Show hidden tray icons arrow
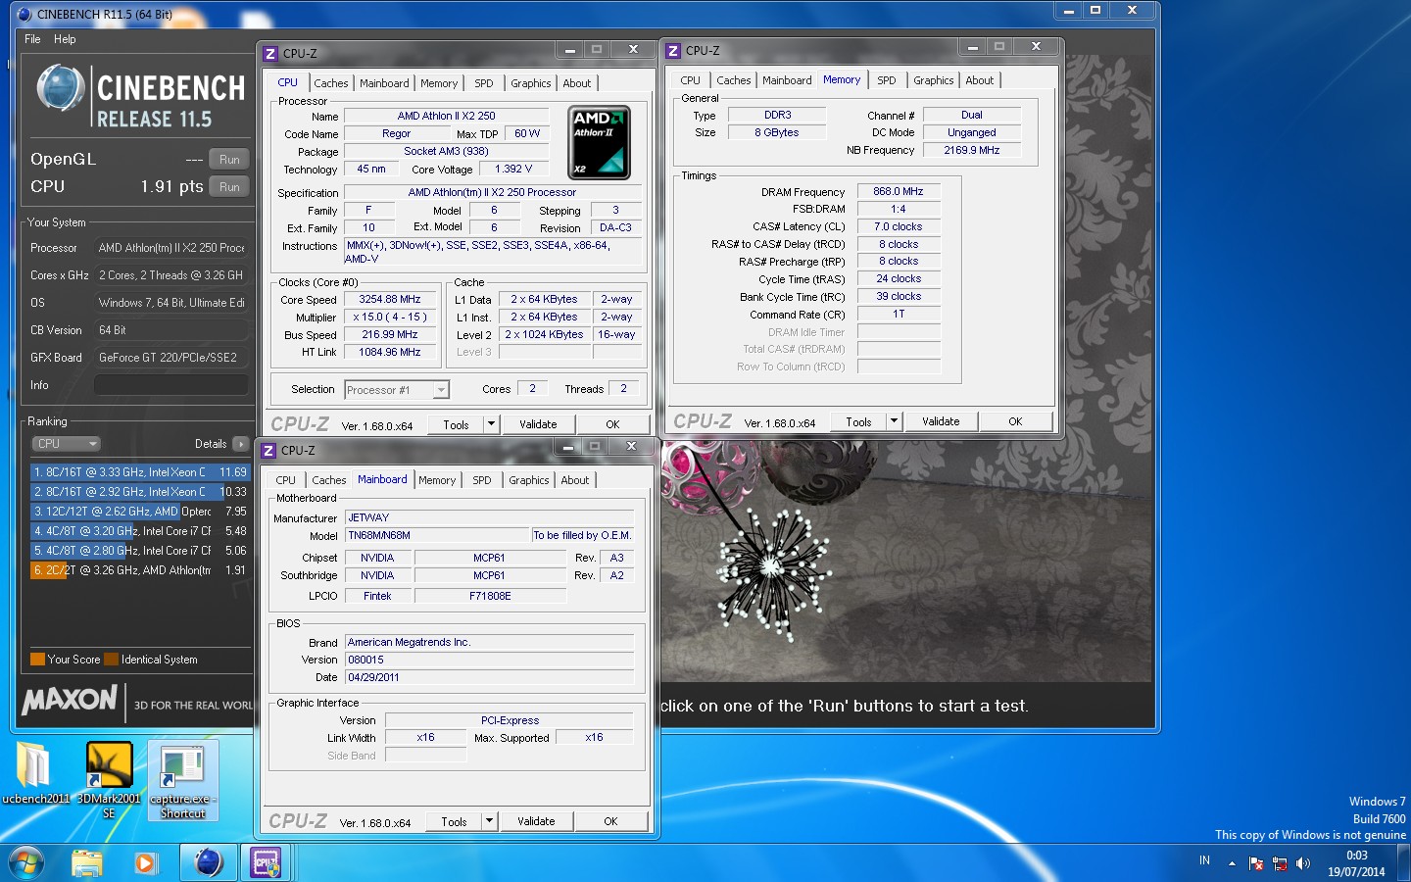 click(x=1232, y=863)
